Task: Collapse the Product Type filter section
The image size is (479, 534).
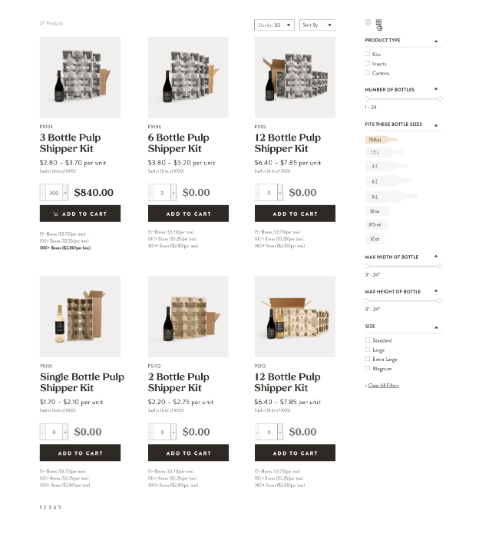Action: point(436,41)
